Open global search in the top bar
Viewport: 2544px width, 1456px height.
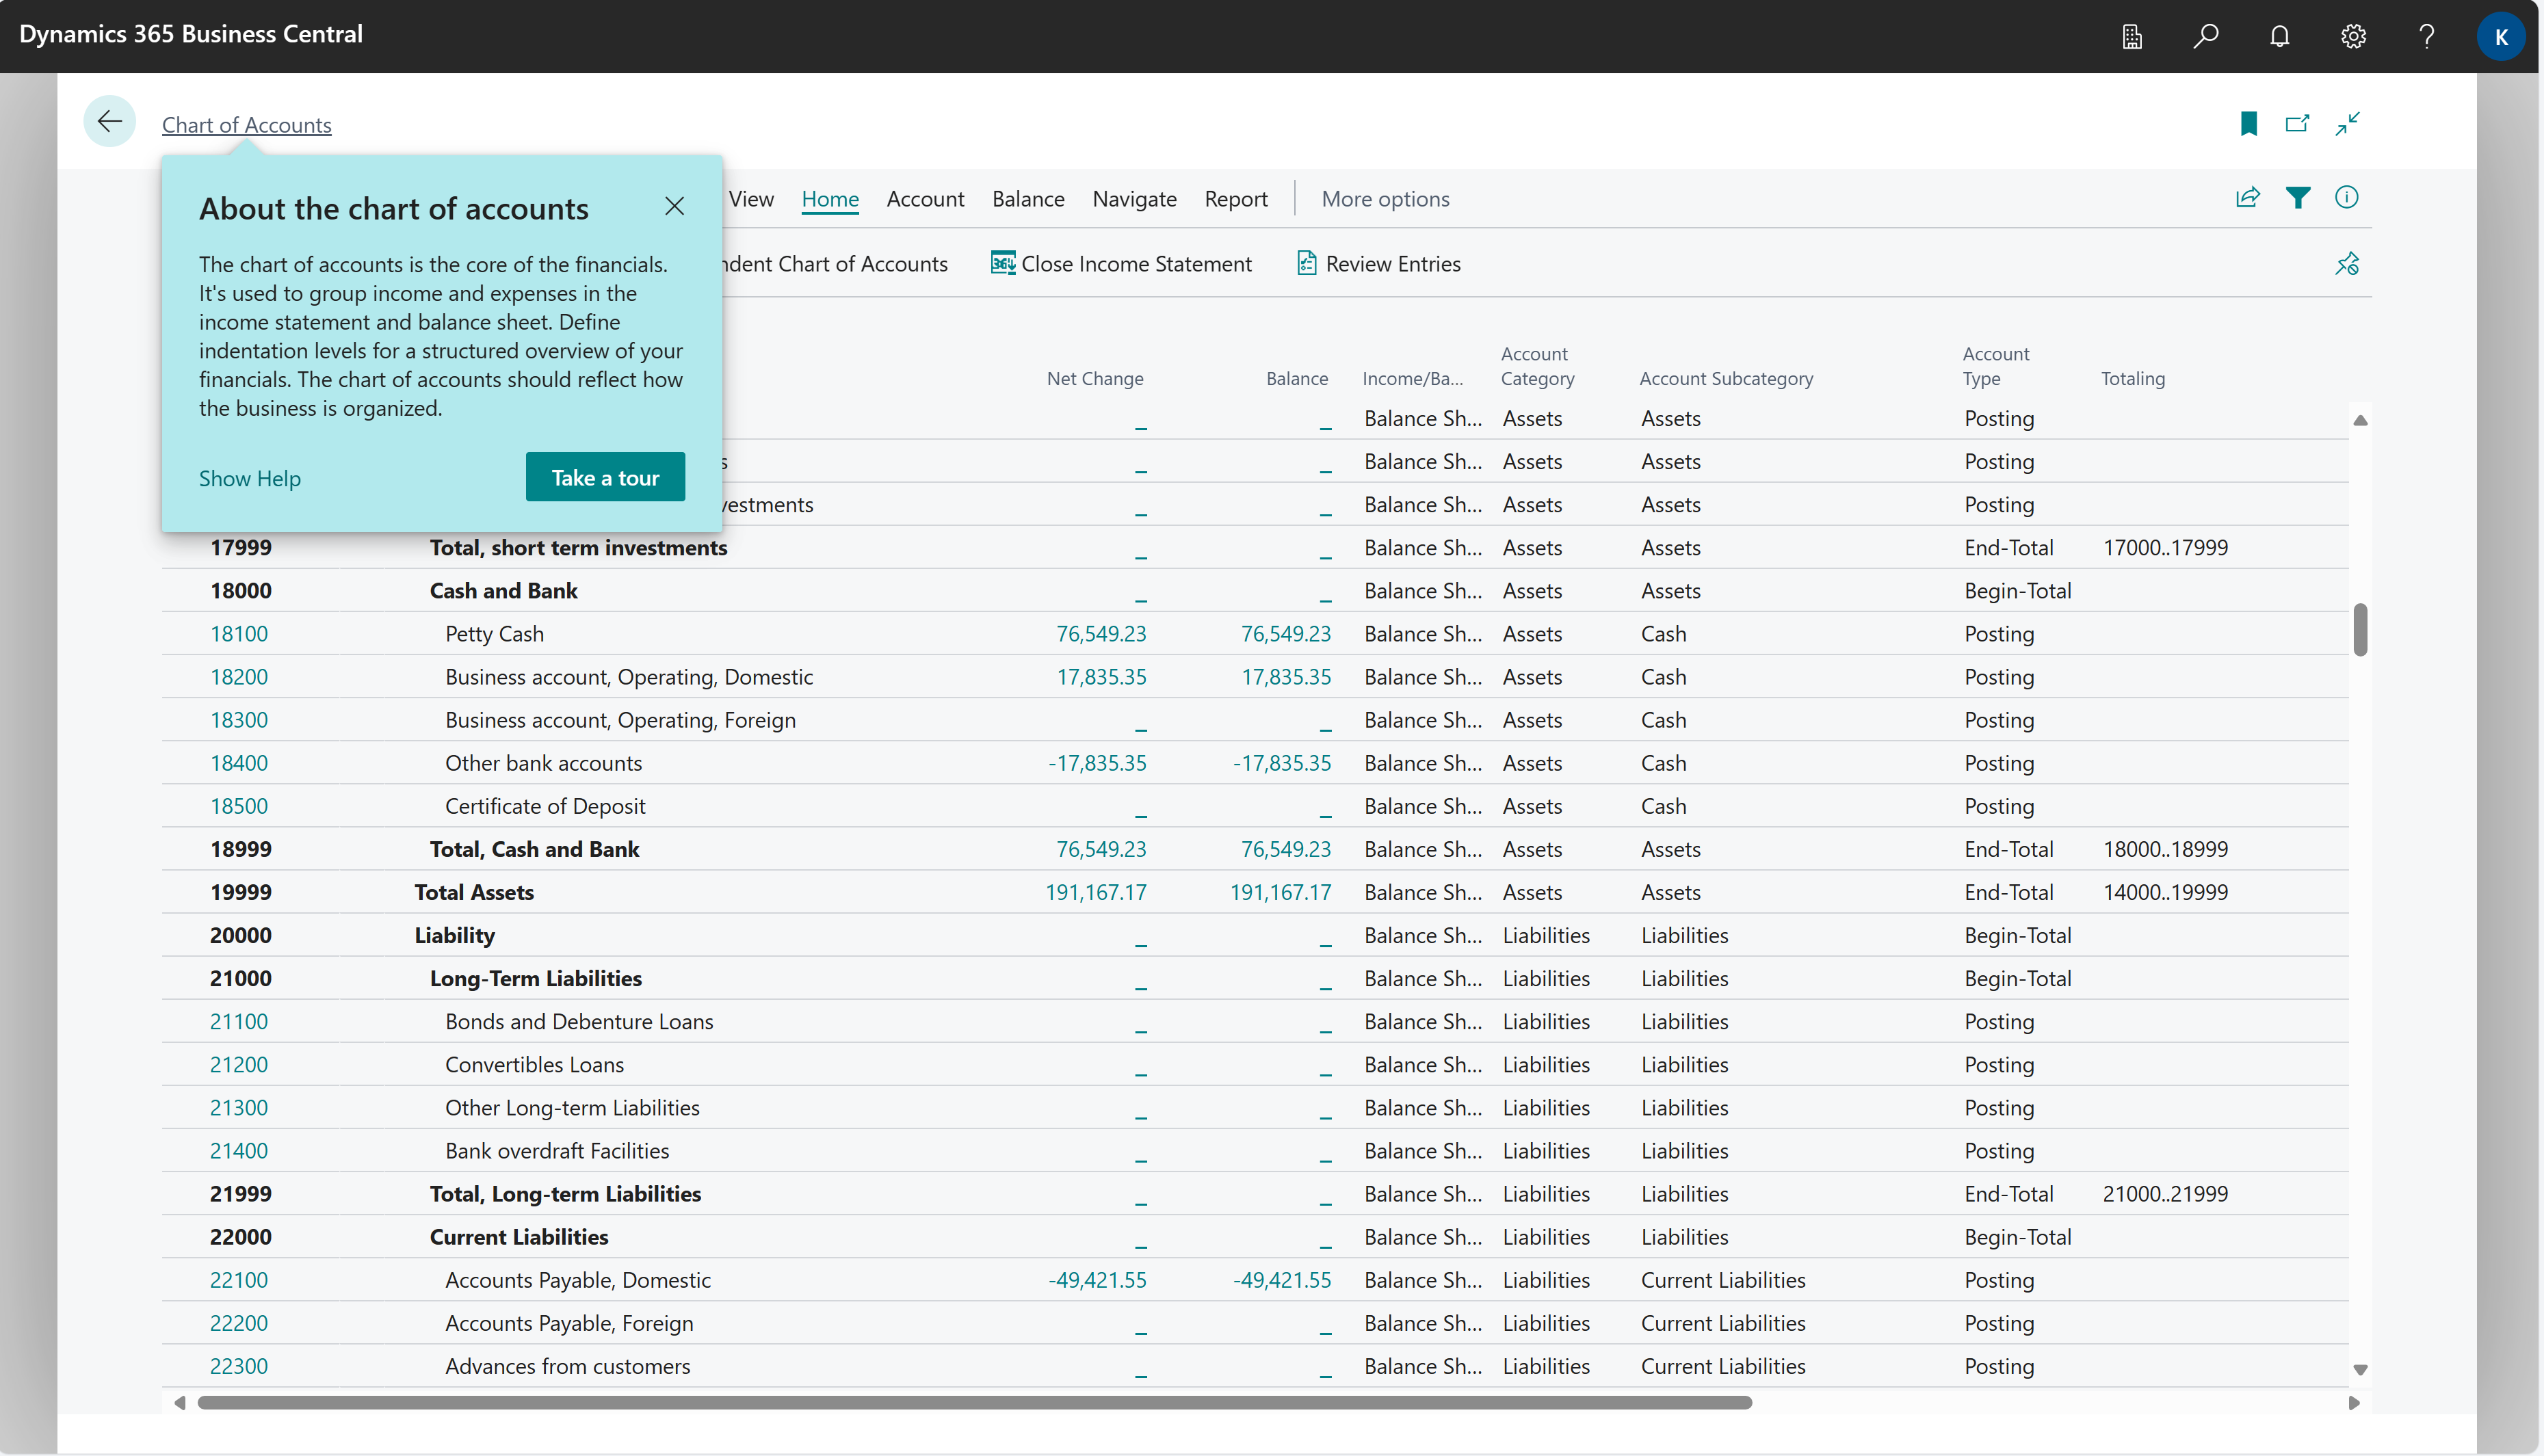[2205, 36]
